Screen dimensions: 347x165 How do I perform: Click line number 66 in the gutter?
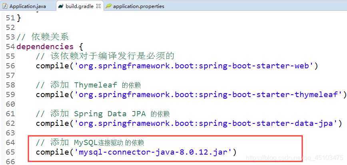(10, 161)
